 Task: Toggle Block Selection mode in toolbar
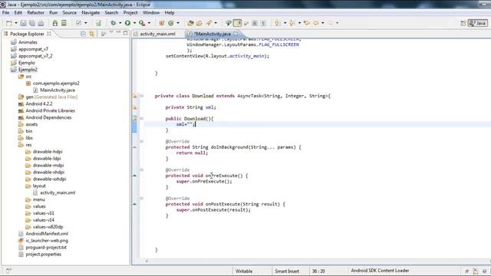[255, 23]
